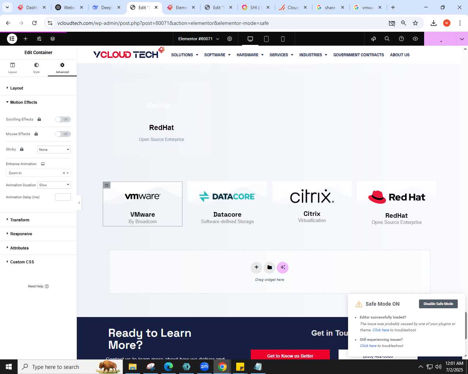Viewport: 468px width, 374px height.
Task: Select the Datacore logo card
Action: click(x=227, y=204)
